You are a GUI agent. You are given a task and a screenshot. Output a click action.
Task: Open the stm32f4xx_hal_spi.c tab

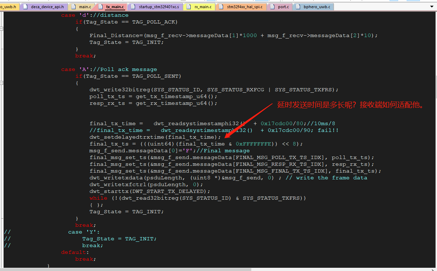pyautogui.click(x=244, y=7)
